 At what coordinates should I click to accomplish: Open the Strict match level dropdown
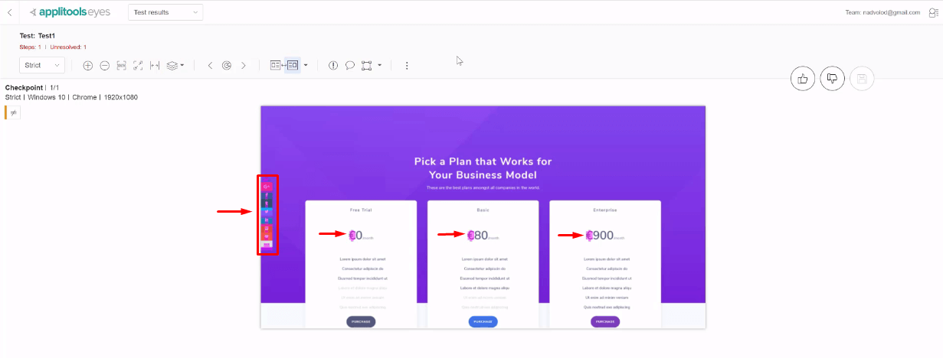[x=41, y=66]
